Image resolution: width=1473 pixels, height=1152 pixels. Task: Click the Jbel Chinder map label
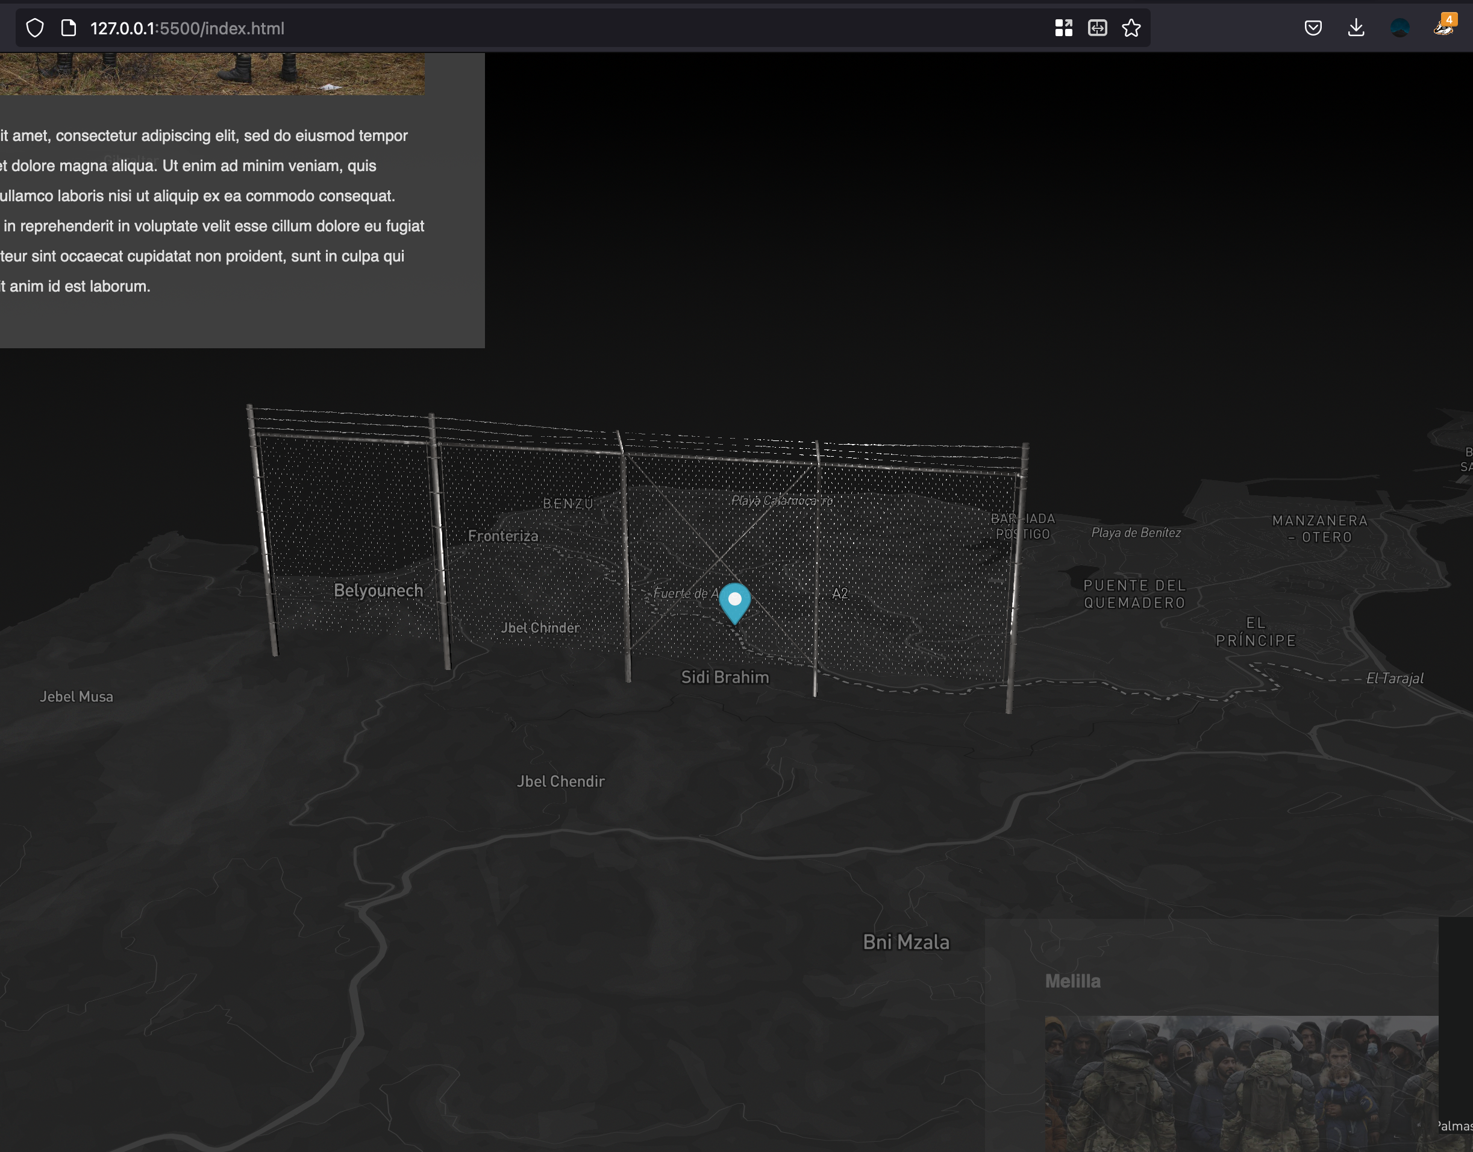[540, 628]
